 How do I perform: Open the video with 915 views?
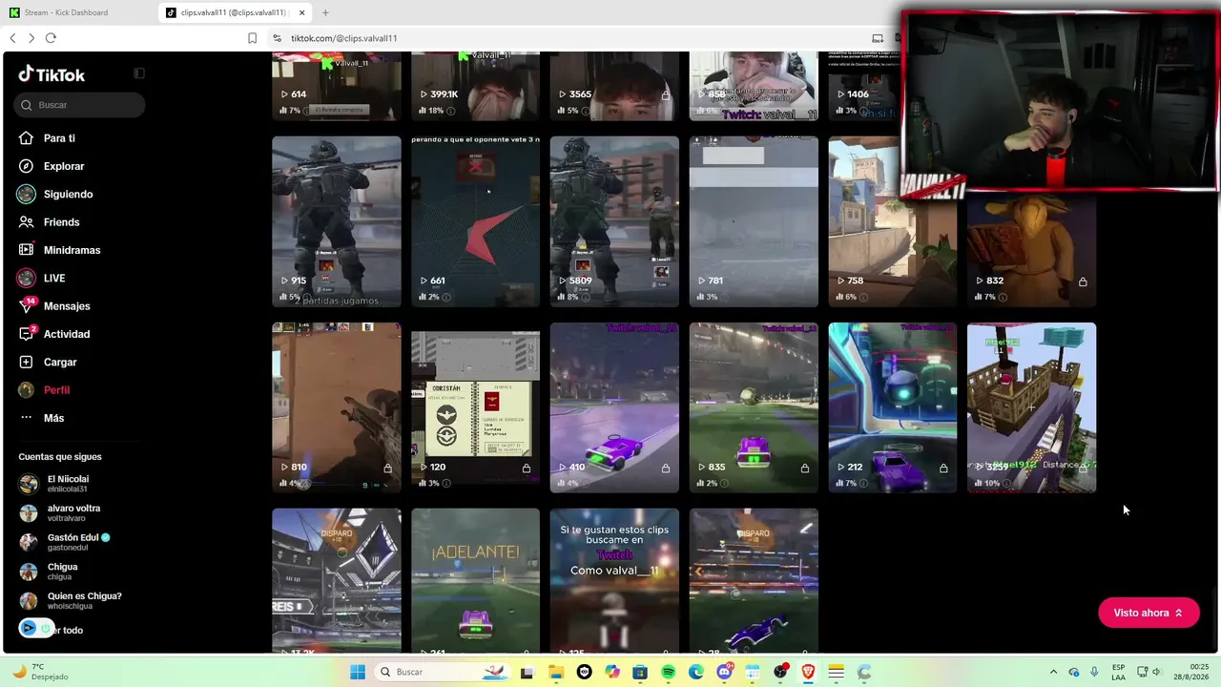337,221
